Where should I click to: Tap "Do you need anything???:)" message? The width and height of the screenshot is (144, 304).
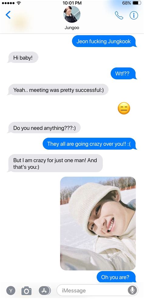[44, 128]
